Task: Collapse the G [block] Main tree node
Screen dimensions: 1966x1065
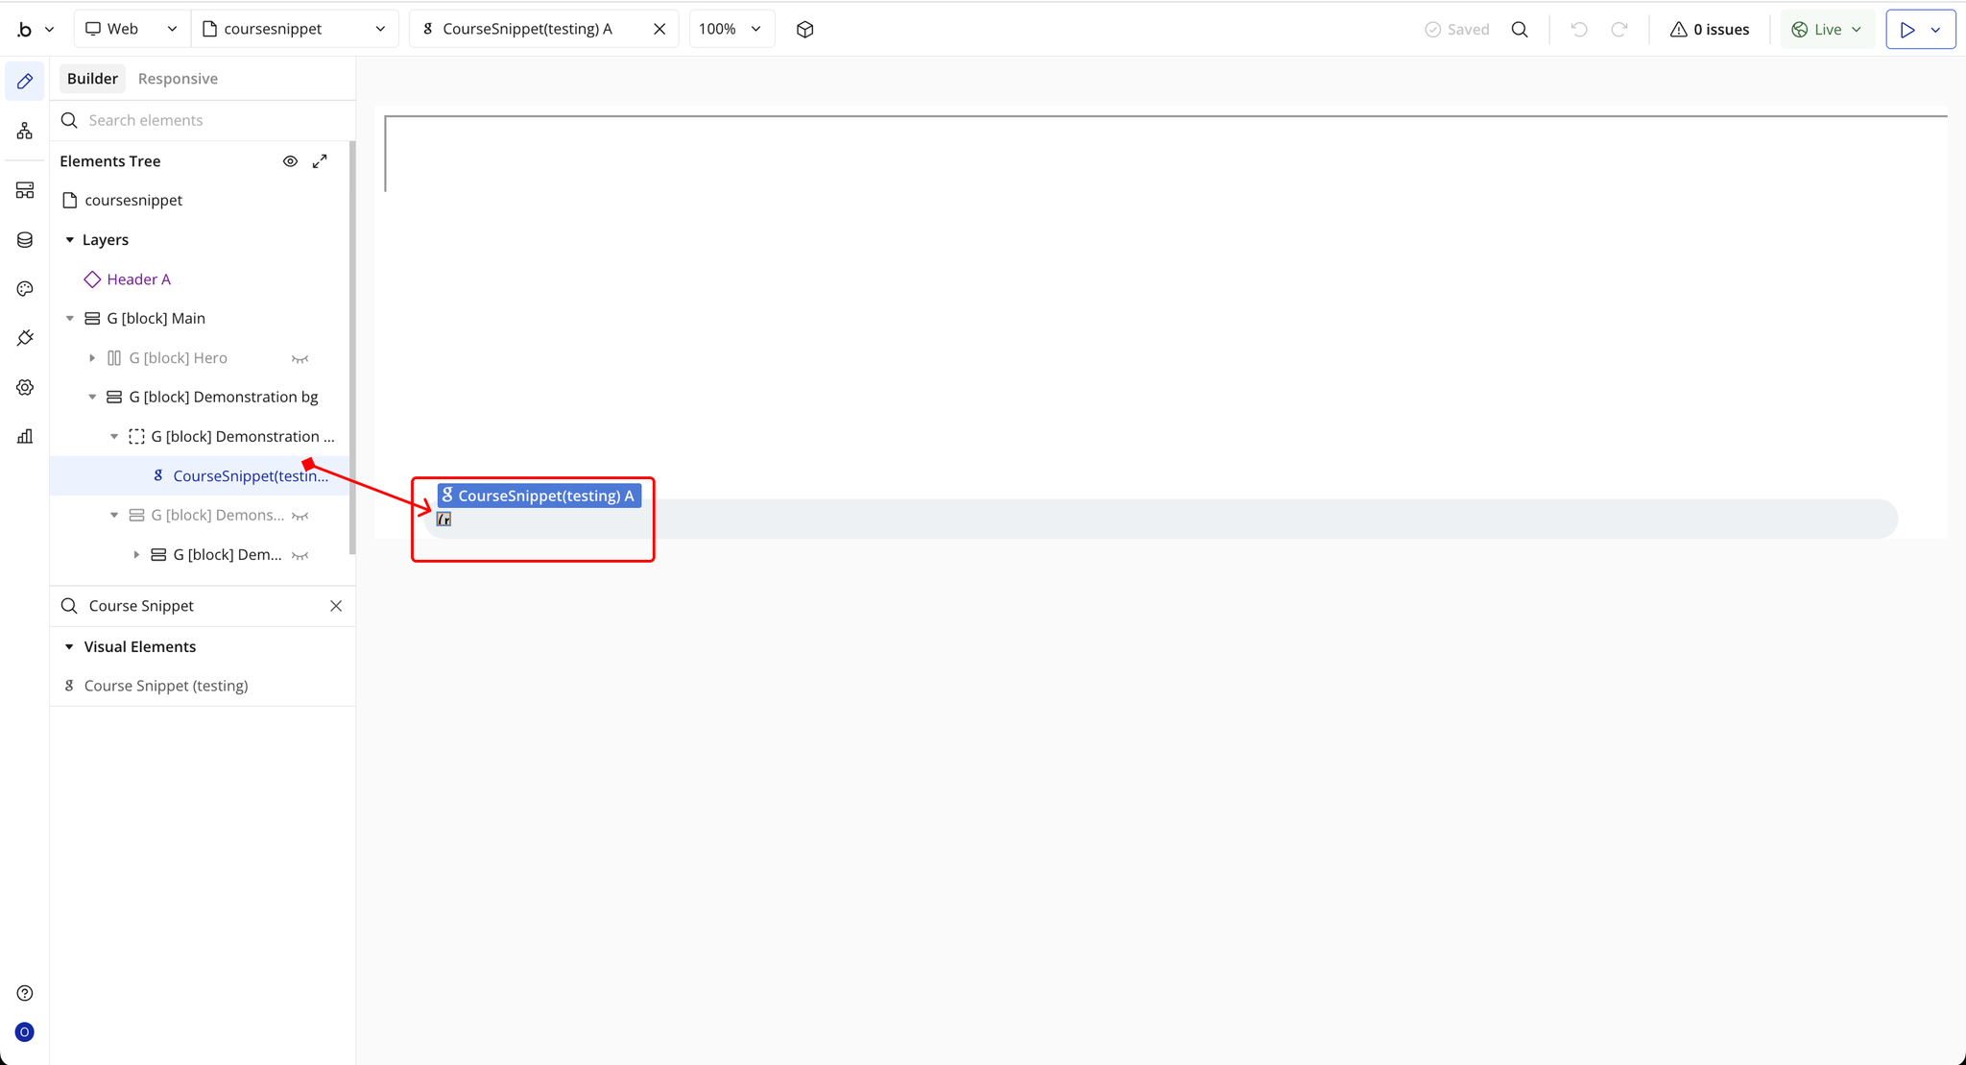Action: point(70,319)
